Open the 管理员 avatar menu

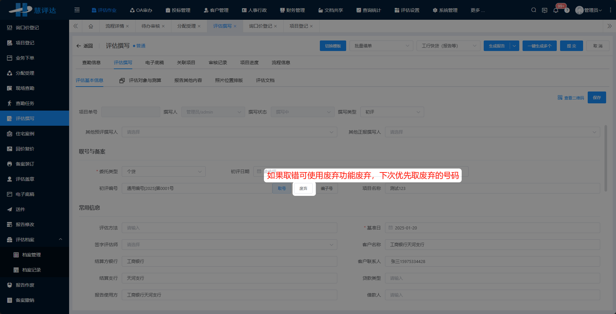[589, 10]
